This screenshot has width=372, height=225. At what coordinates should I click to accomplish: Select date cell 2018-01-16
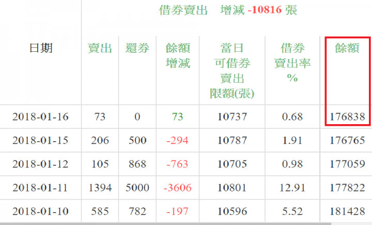pyautogui.click(x=41, y=117)
